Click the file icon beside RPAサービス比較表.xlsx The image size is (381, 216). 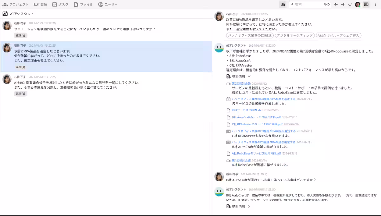(229, 110)
